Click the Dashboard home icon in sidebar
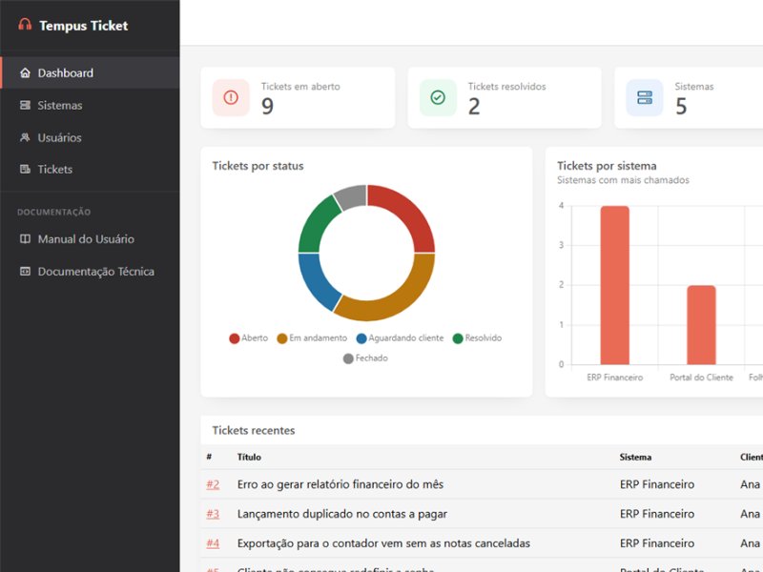Viewport: 763px width, 572px height. tap(25, 73)
